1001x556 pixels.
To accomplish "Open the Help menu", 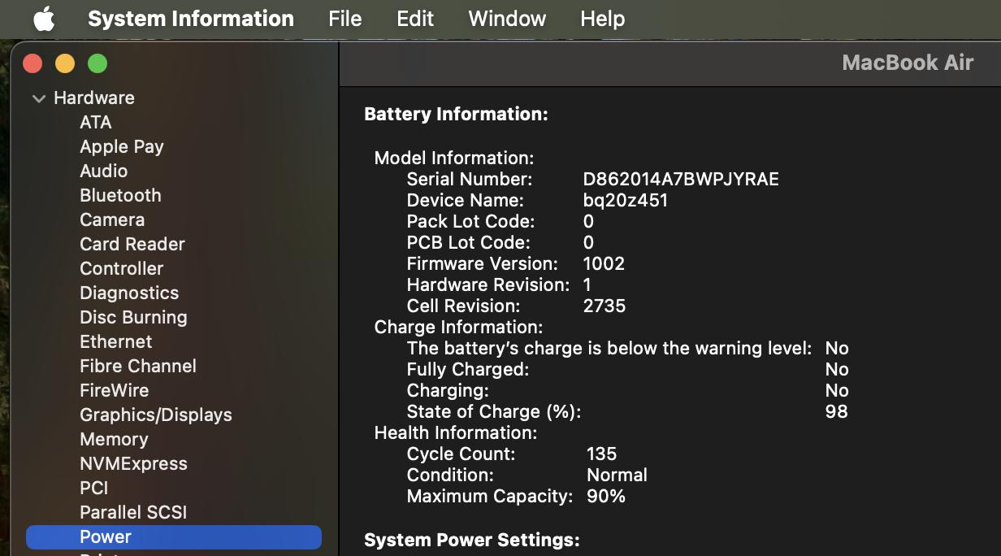I will (x=602, y=19).
